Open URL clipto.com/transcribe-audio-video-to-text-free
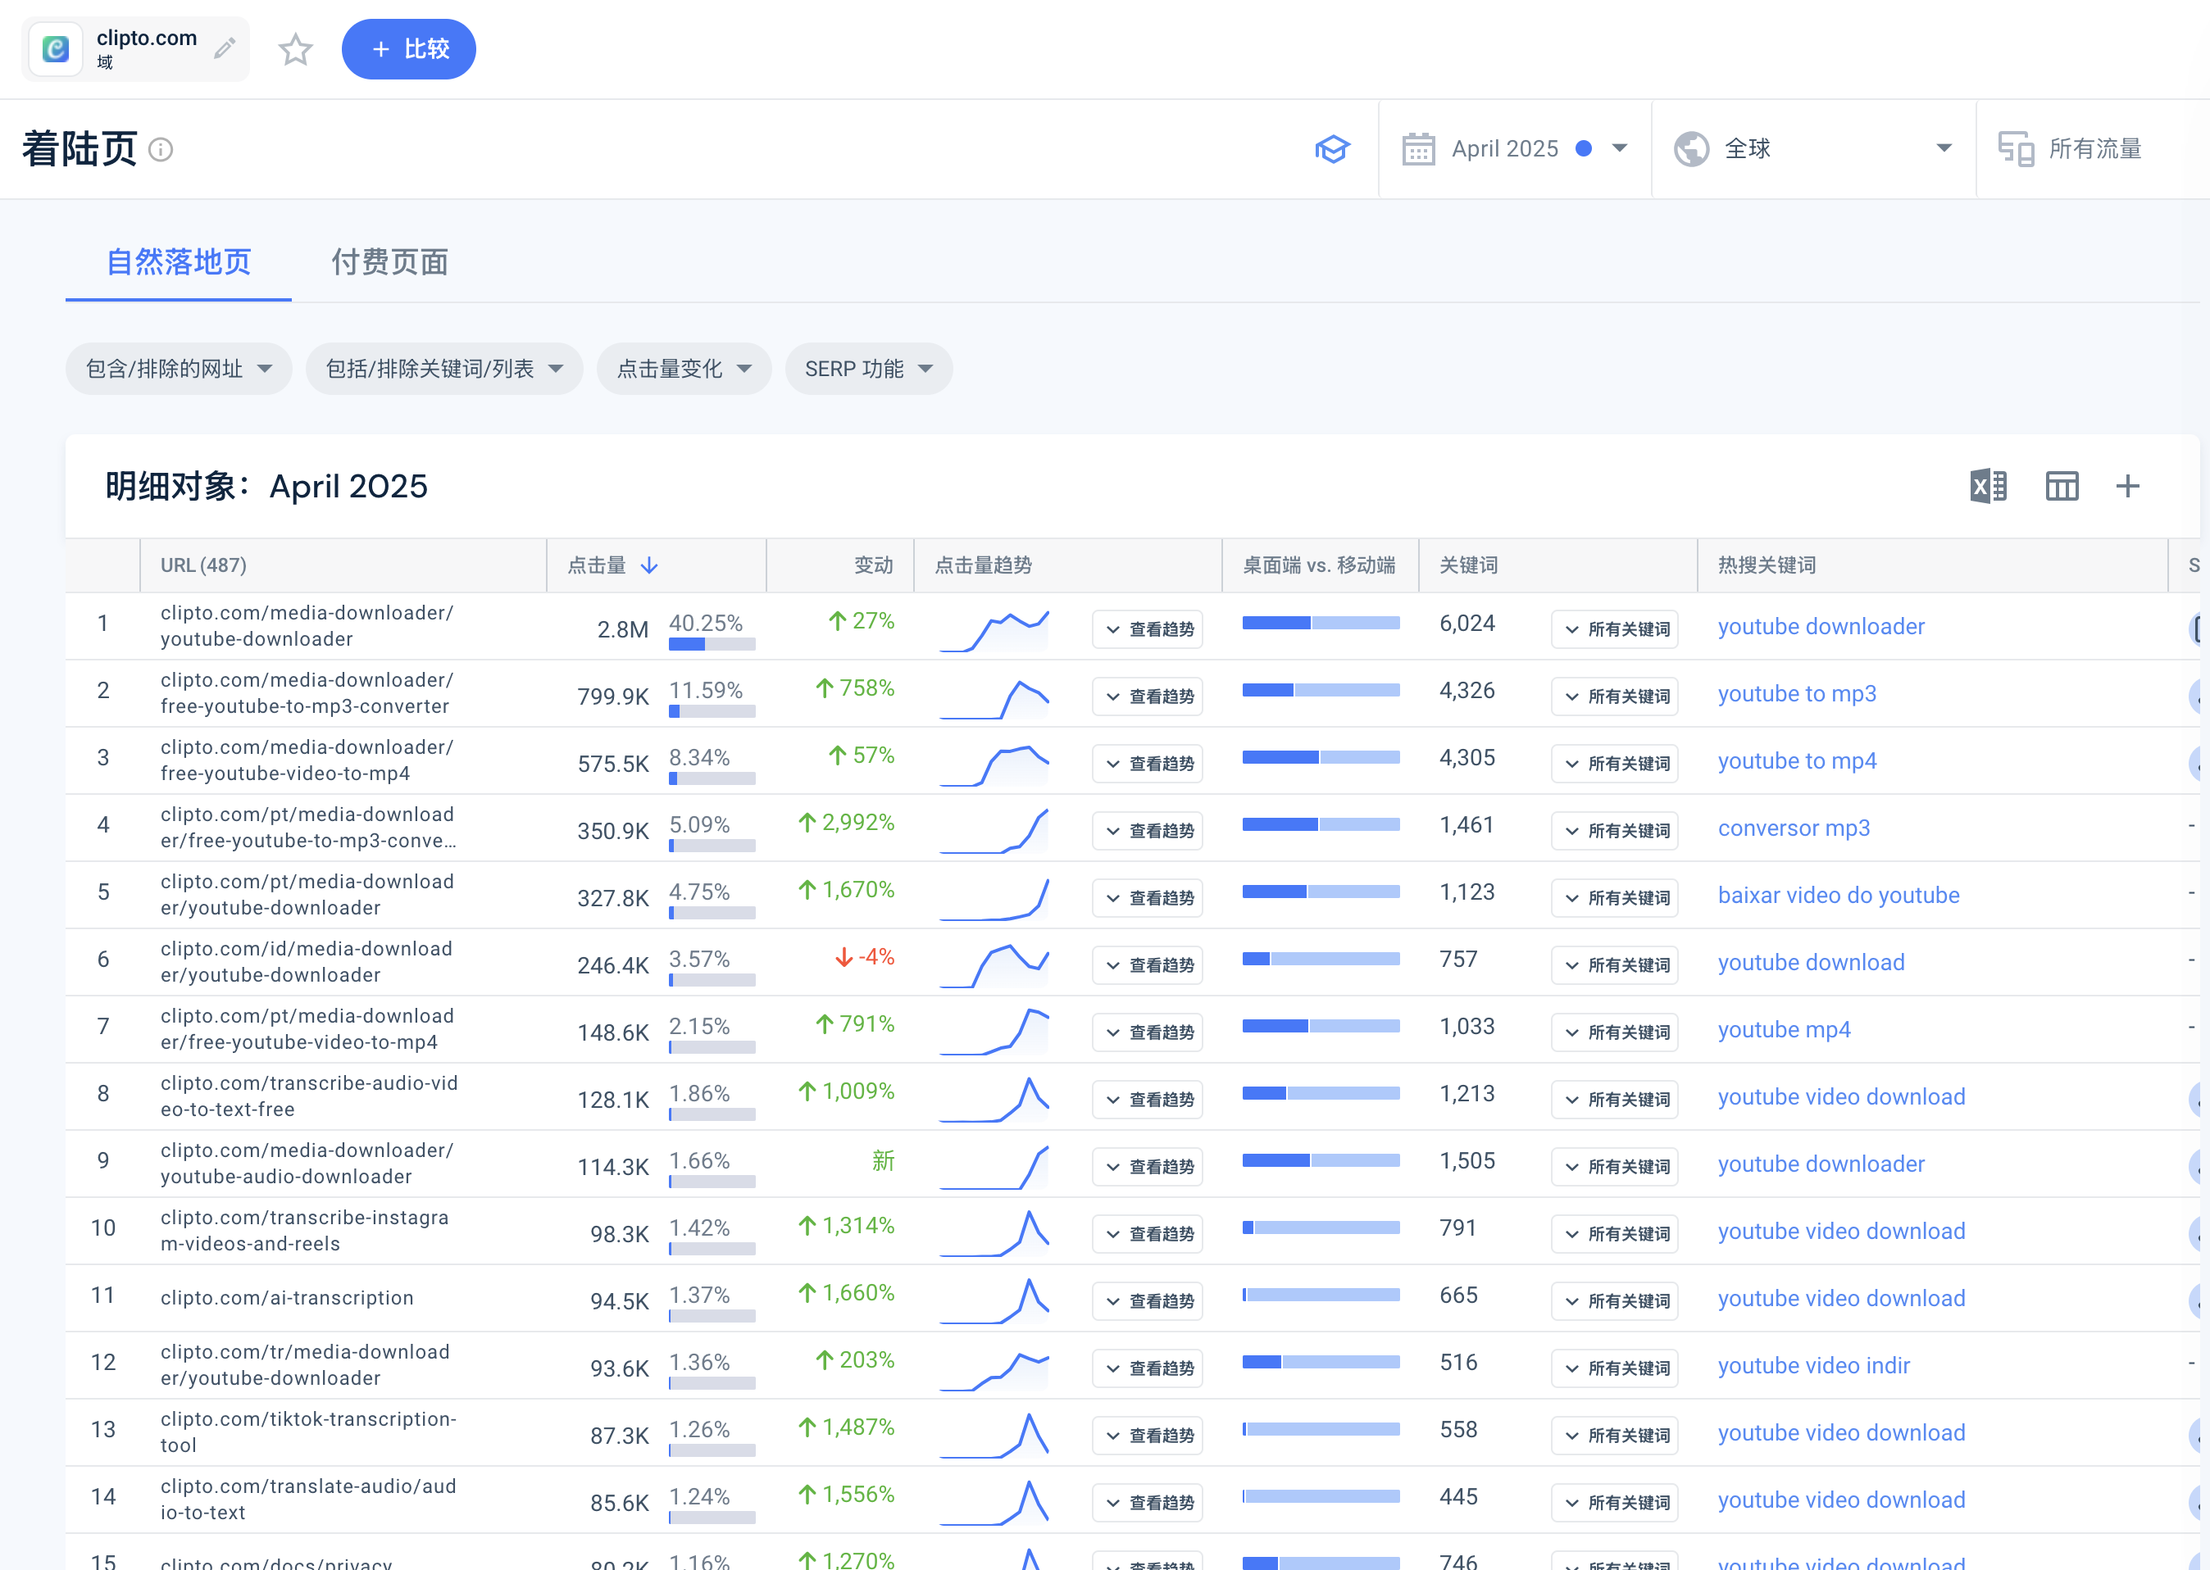This screenshot has width=2210, height=1570. point(310,1096)
